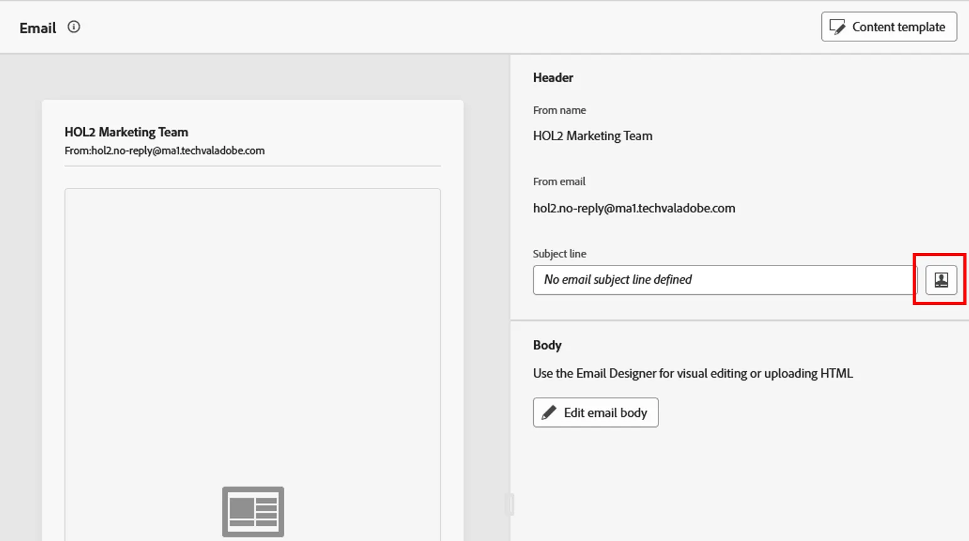Select the From name value HOL2 Marketing Team
Viewport: 969px width, 541px height.
pos(593,136)
